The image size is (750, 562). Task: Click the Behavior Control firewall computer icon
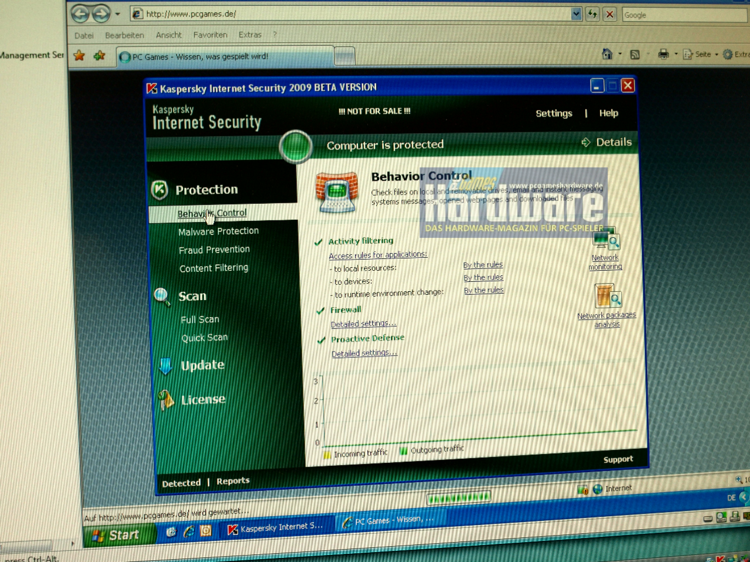click(x=337, y=192)
